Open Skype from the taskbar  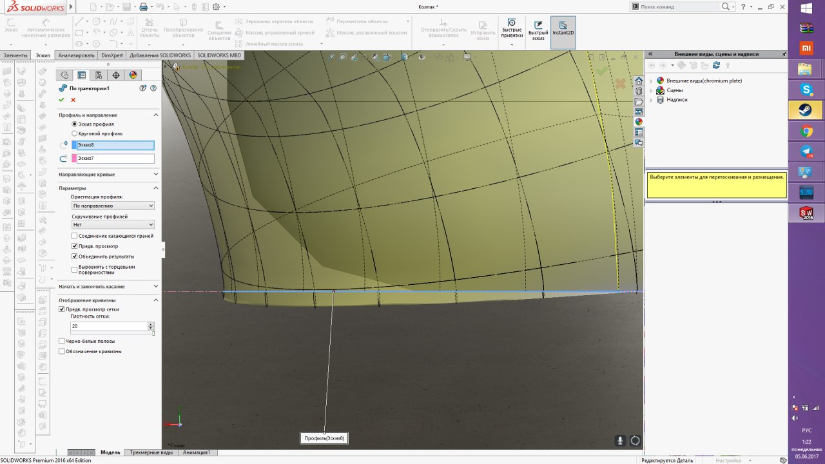(x=806, y=89)
